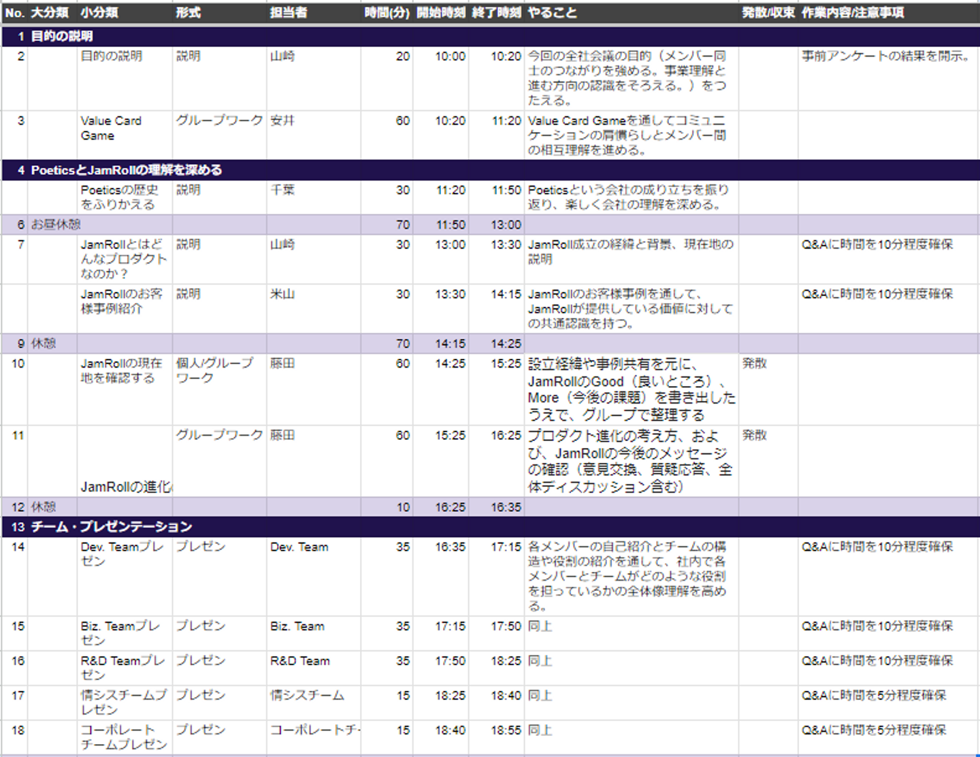Image resolution: width=980 pixels, height=757 pixels.
Task: Click the 時間(分) column header
Action: (387, 13)
